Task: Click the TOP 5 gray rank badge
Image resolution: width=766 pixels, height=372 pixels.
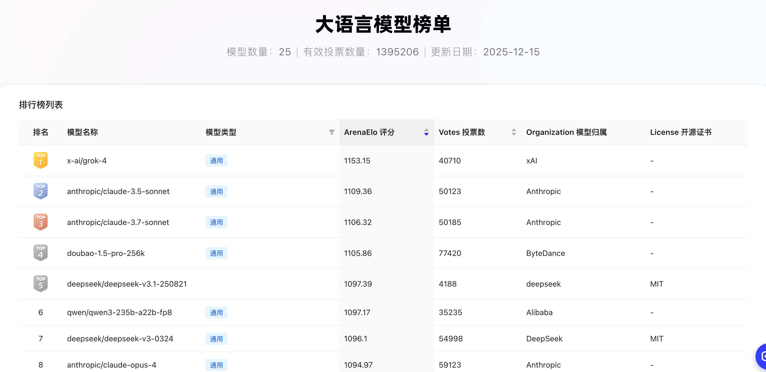Action: (x=40, y=284)
